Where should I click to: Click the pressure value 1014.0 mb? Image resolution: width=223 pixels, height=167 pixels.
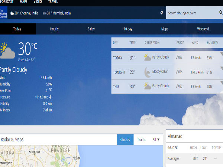point(42,97)
